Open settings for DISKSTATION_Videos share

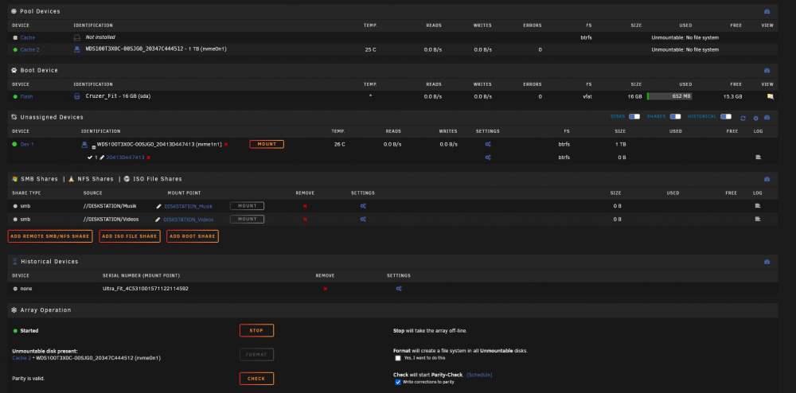(x=363, y=219)
